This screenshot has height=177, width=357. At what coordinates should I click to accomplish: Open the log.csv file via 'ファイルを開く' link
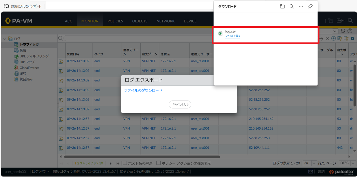(x=233, y=36)
